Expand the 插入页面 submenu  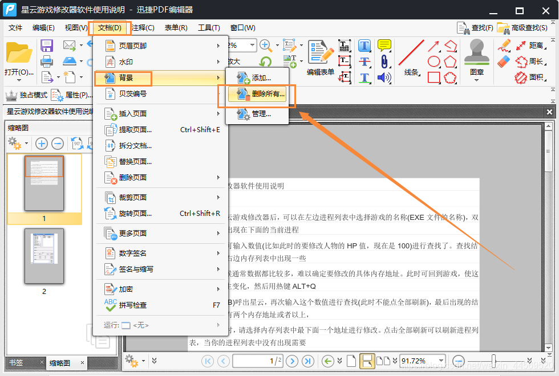[161, 113]
